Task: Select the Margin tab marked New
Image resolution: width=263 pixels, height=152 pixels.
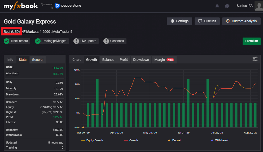Action: (164, 59)
